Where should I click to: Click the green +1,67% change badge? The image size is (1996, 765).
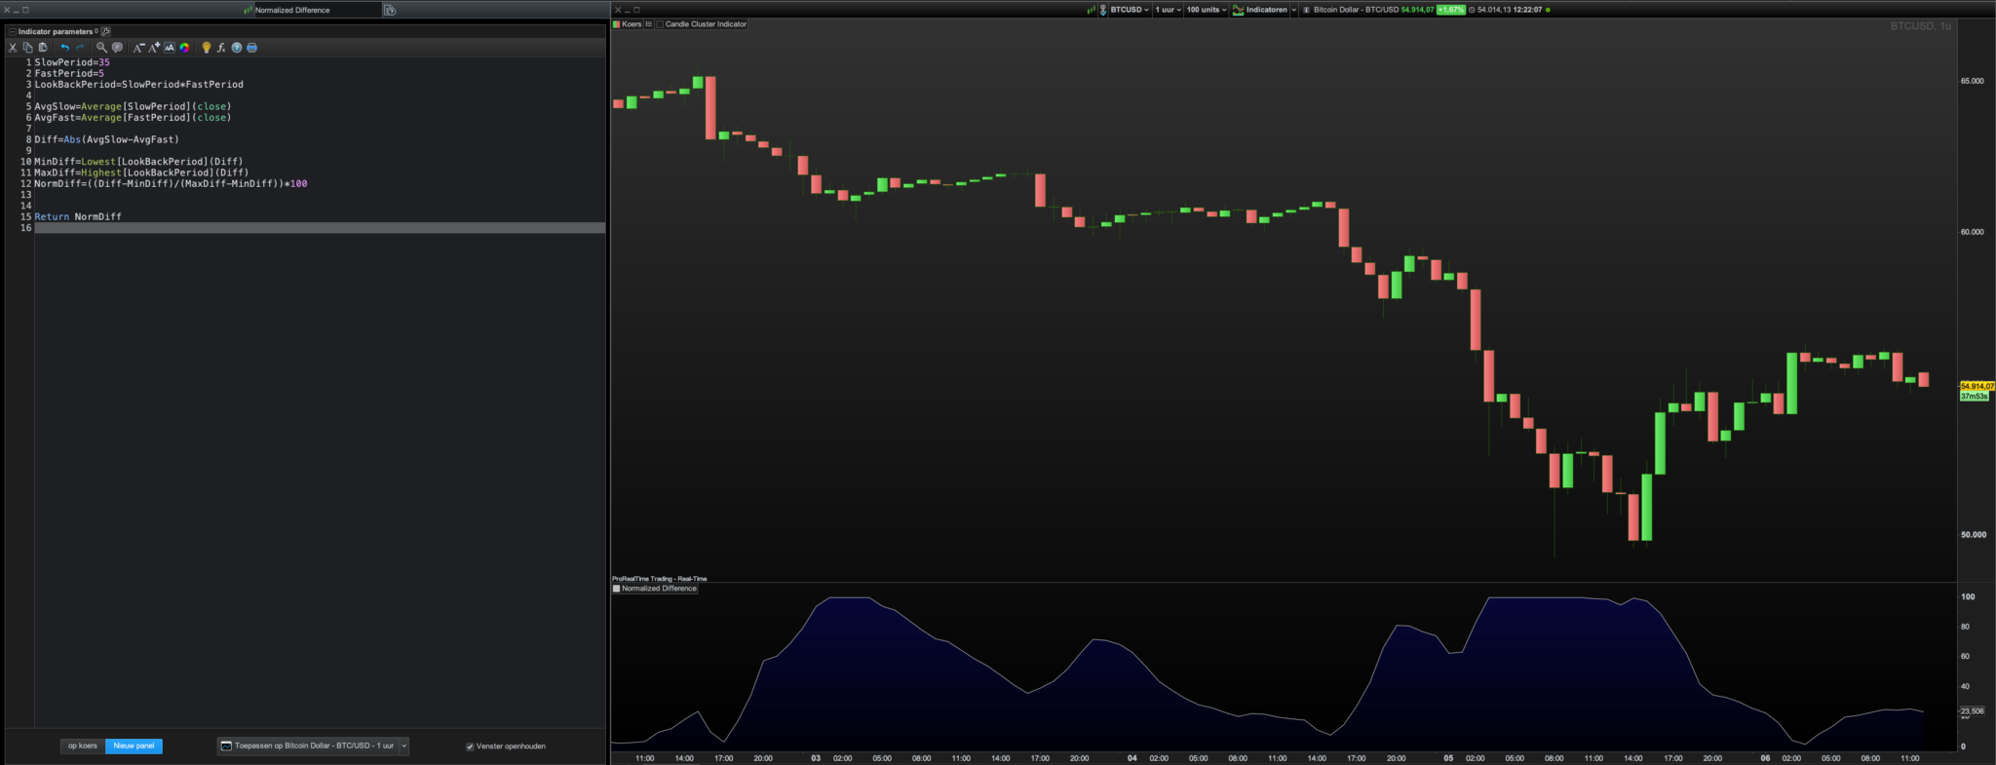1451,10
